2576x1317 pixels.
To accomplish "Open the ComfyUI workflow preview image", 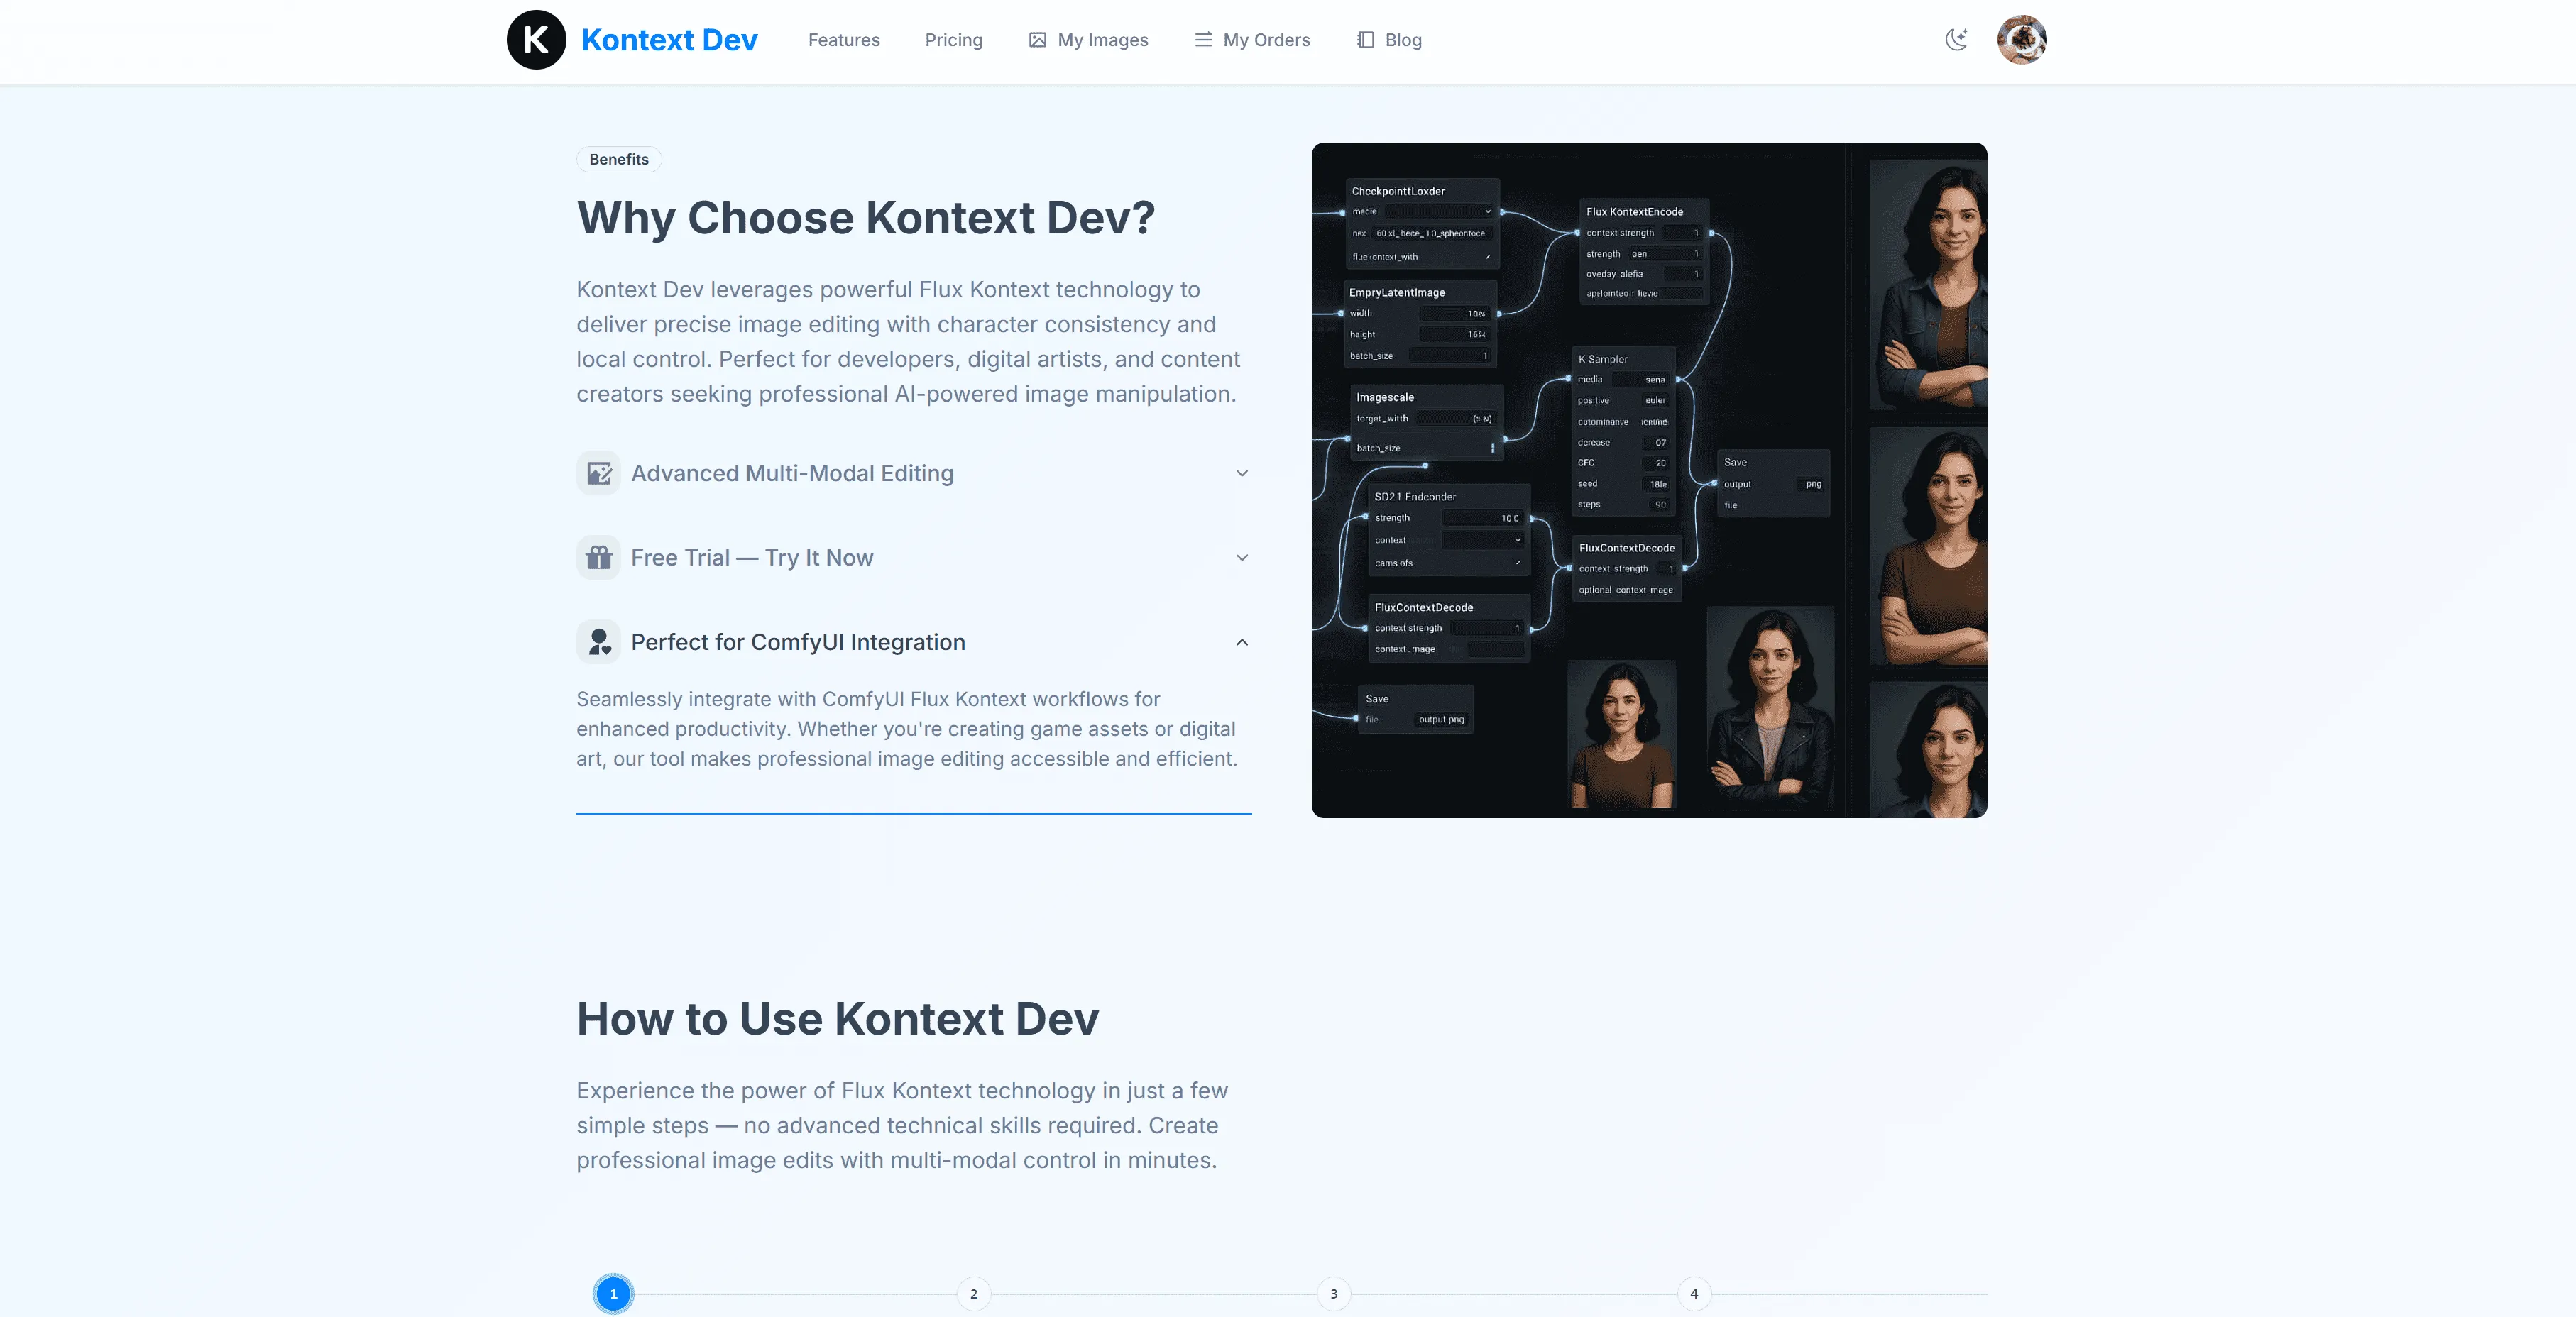I will coord(1649,480).
